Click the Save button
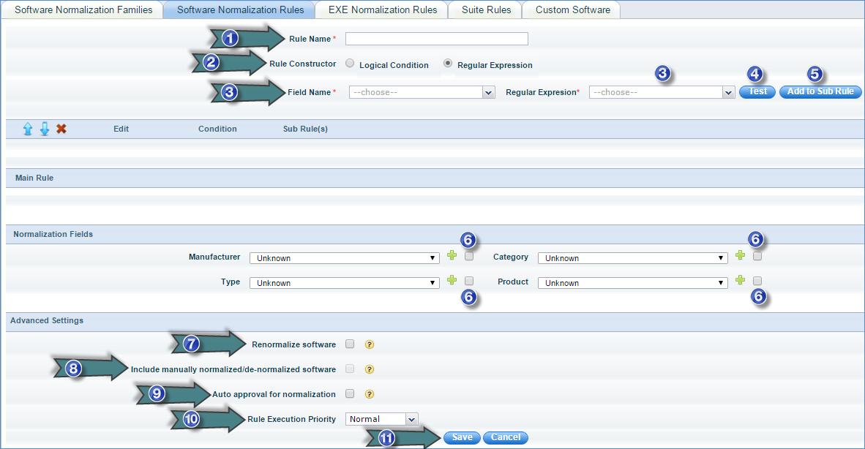This screenshot has width=865, height=449. [x=462, y=437]
